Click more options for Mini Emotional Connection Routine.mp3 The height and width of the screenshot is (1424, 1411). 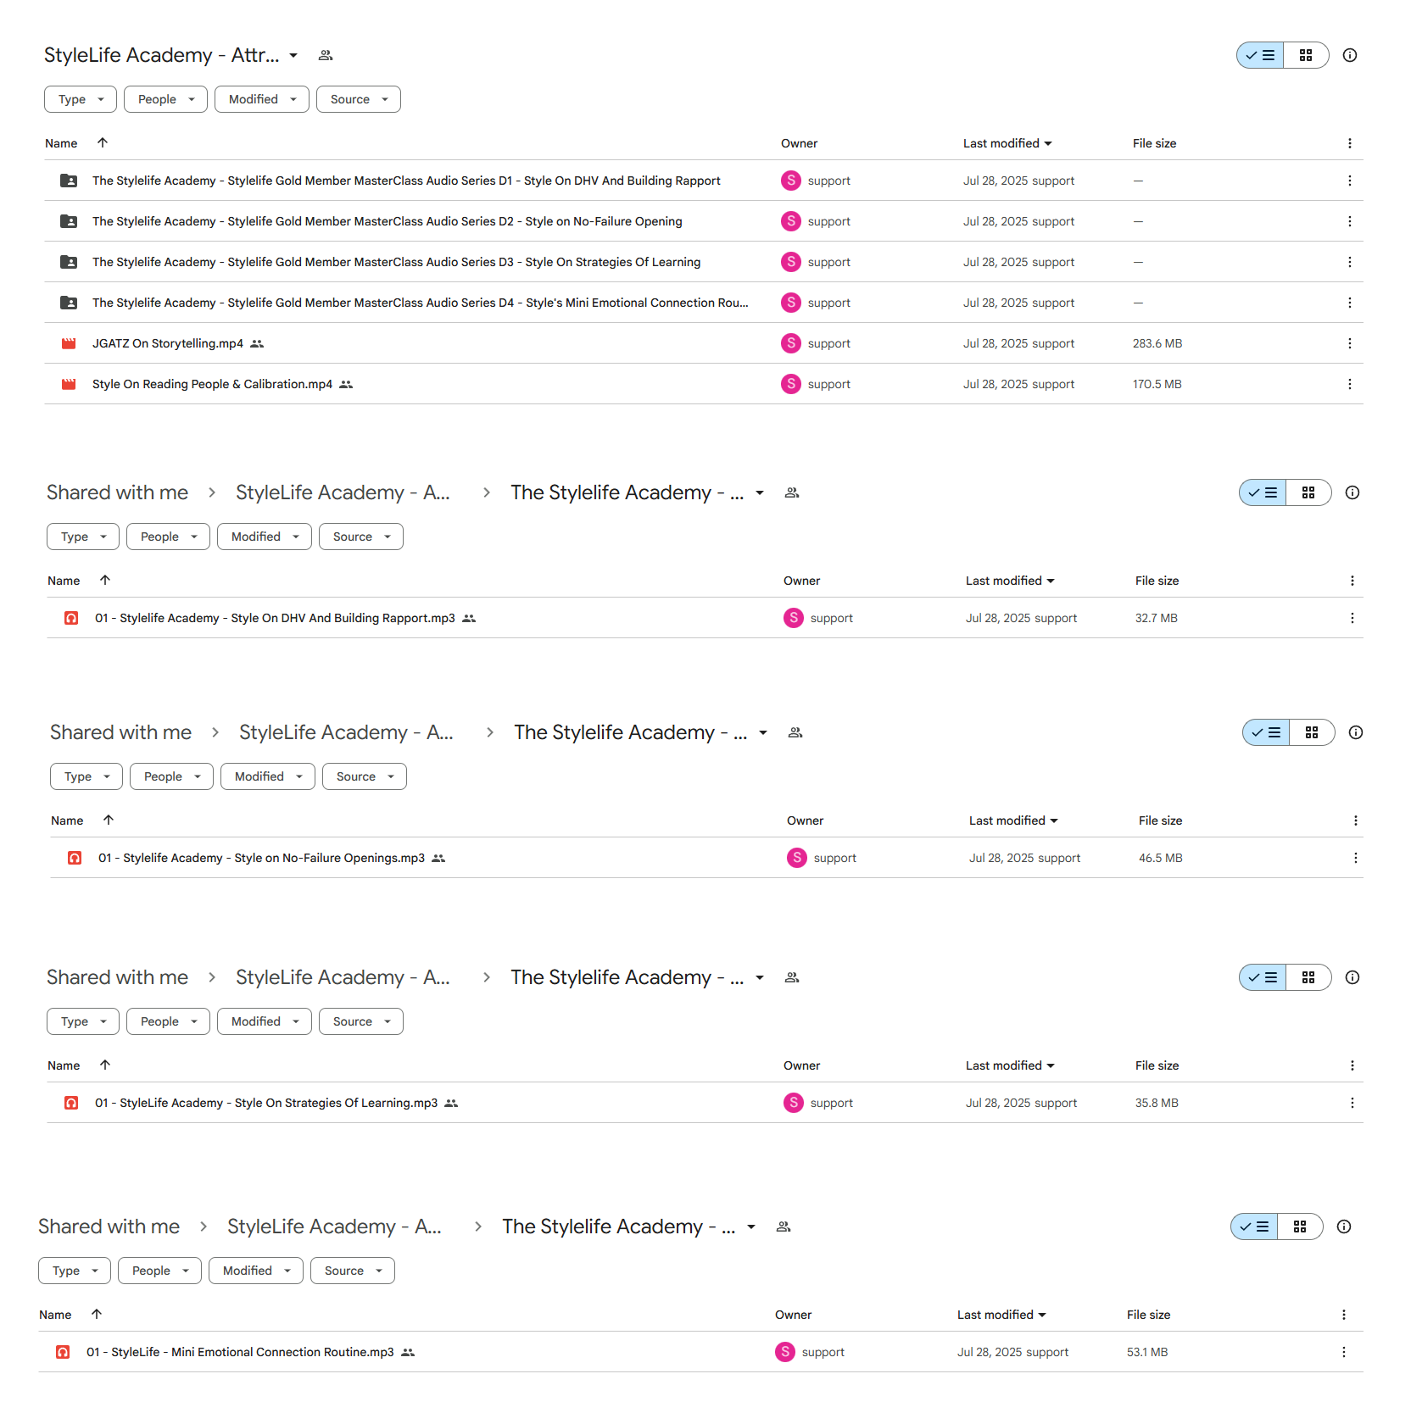click(x=1343, y=1352)
